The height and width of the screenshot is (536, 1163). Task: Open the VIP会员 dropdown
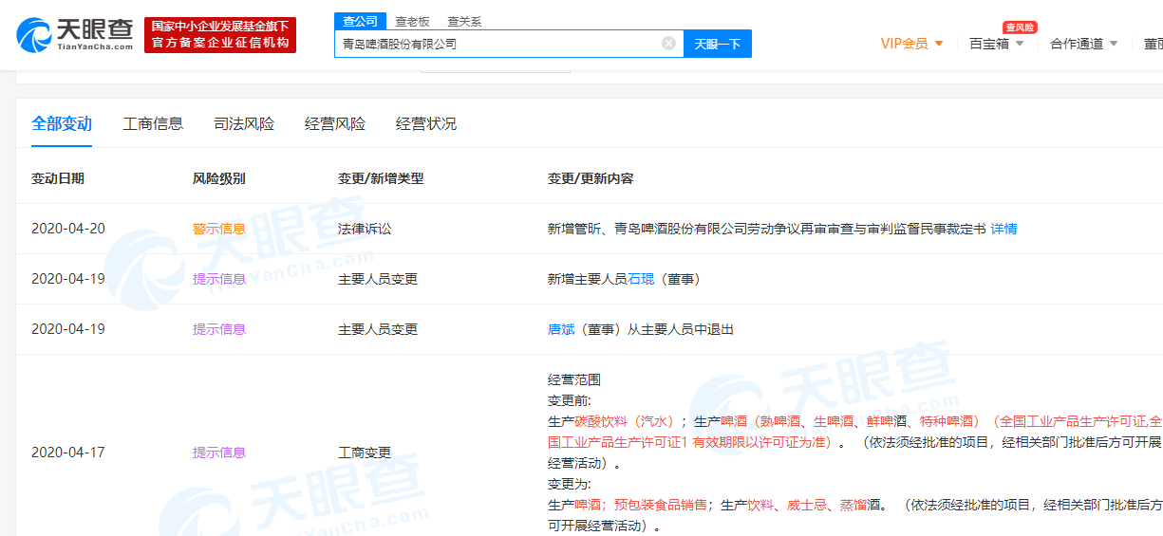pos(911,44)
